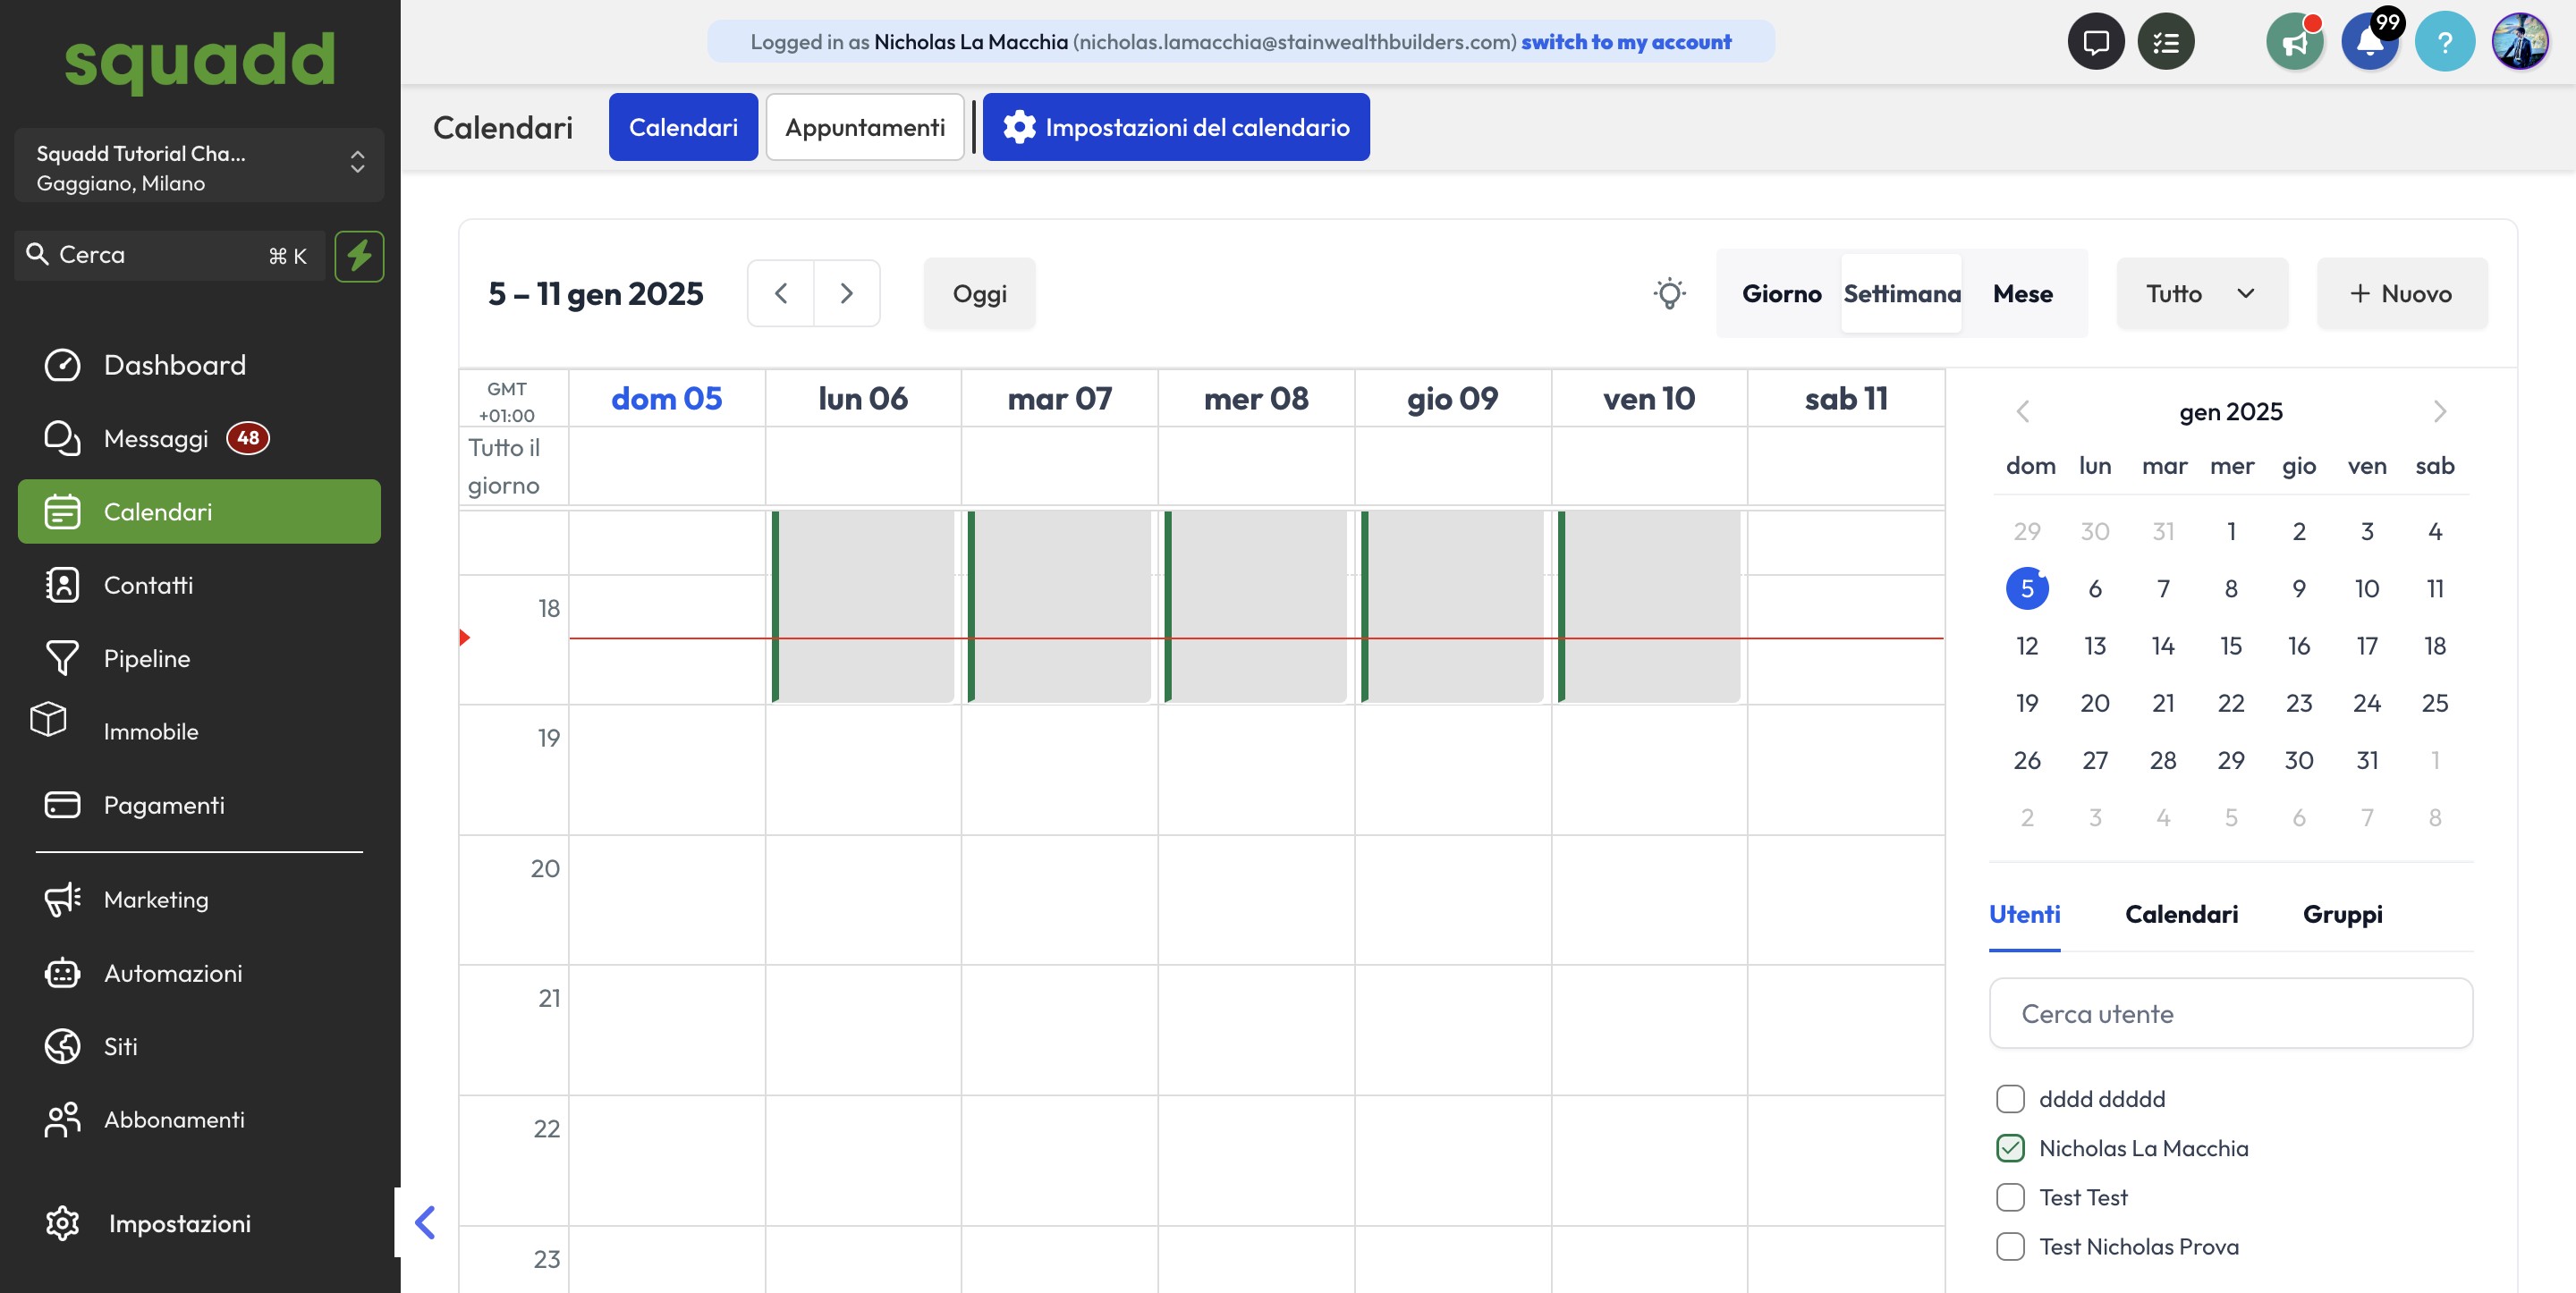Click the lightbulb icon near view switcher

[x=1669, y=293]
